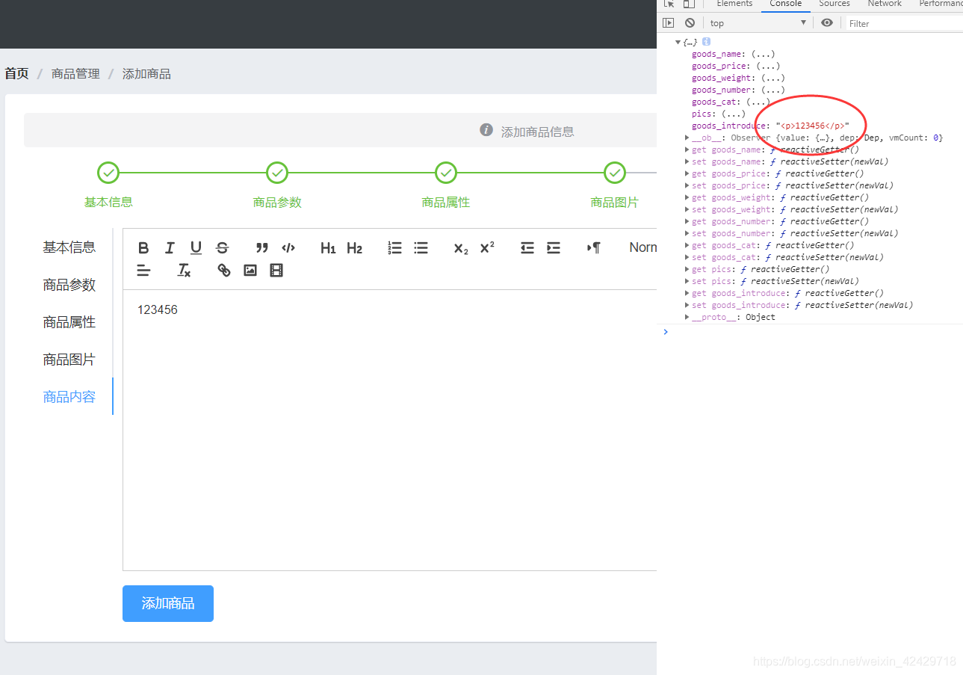
Task: Expand the set goods_price reactiveSetter entry
Action: pyautogui.click(x=687, y=185)
